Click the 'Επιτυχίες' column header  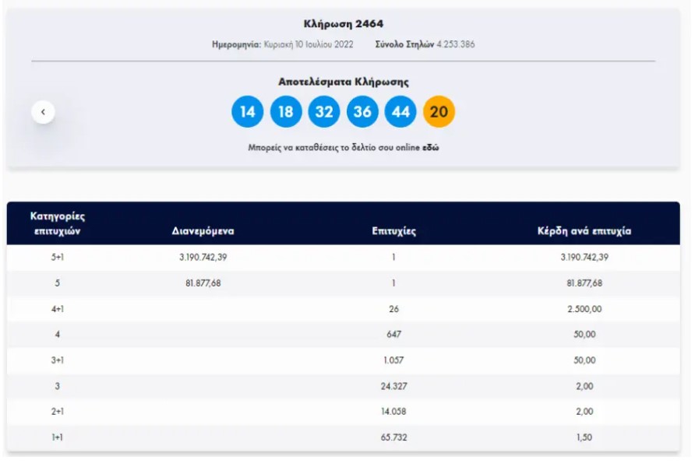[x=393, y=231]
